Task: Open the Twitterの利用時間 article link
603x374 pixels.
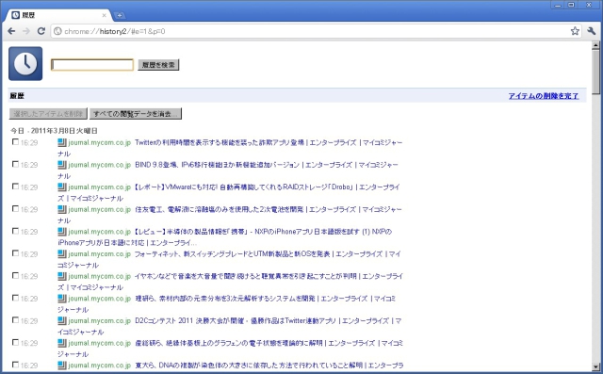Action: point(230,148)
